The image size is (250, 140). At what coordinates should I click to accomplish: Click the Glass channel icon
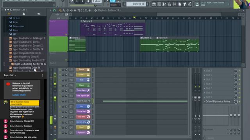(88, 85)
